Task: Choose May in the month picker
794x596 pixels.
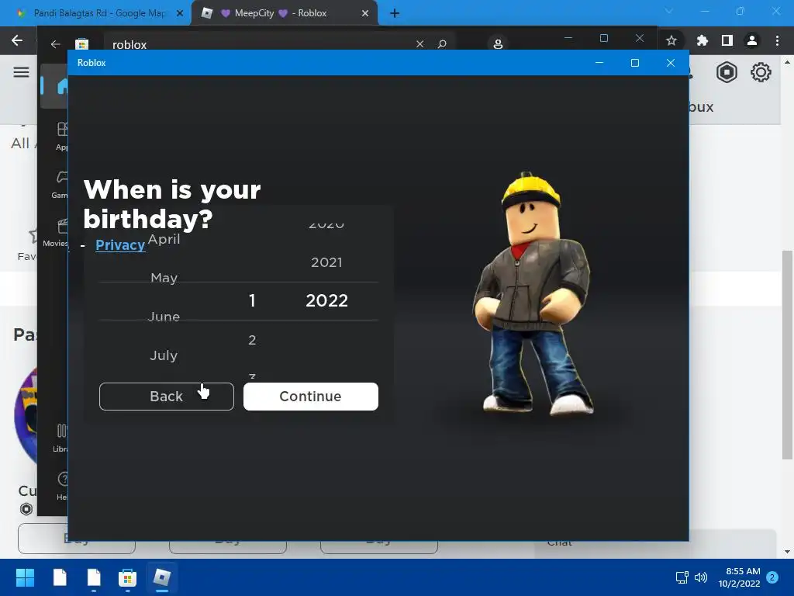Action: [x=164, y=278]
